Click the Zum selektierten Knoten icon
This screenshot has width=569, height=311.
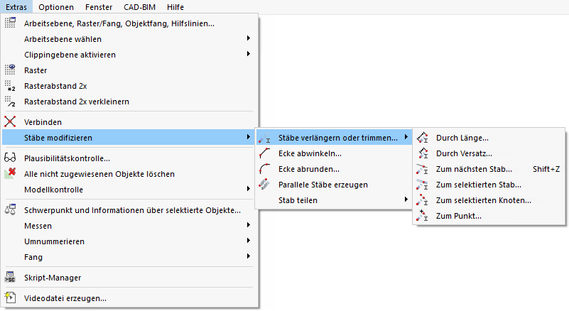coord(423,200)
